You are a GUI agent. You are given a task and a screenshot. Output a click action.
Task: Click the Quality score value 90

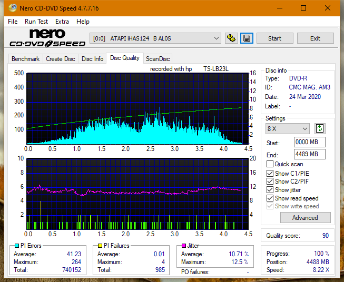[x=326, y=236]
